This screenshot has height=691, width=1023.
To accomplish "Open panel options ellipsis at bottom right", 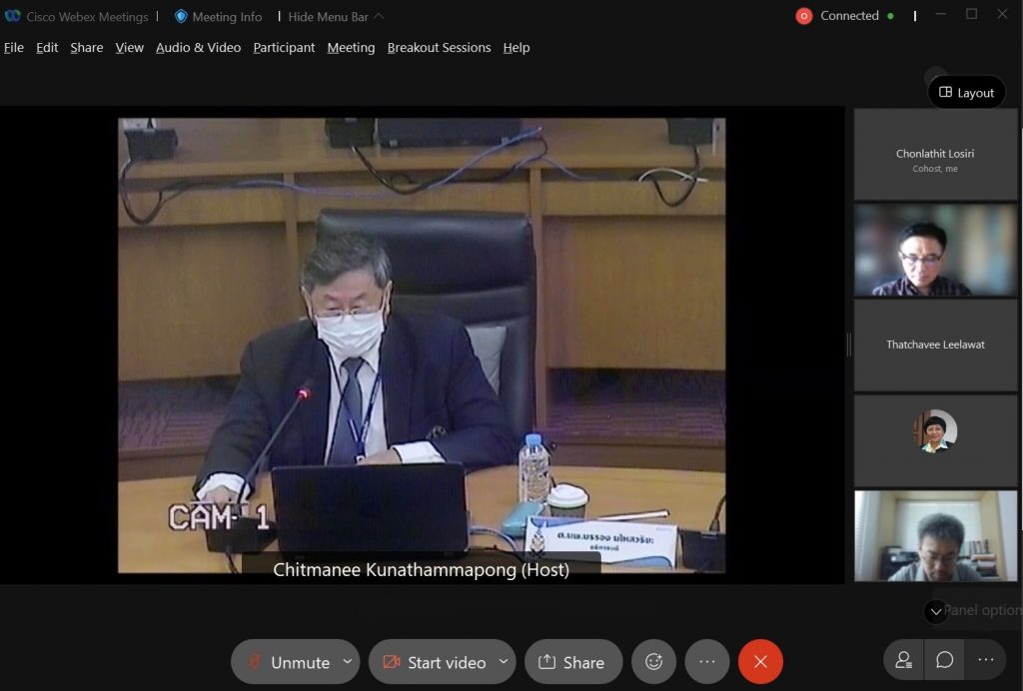I will coord(985,660).
